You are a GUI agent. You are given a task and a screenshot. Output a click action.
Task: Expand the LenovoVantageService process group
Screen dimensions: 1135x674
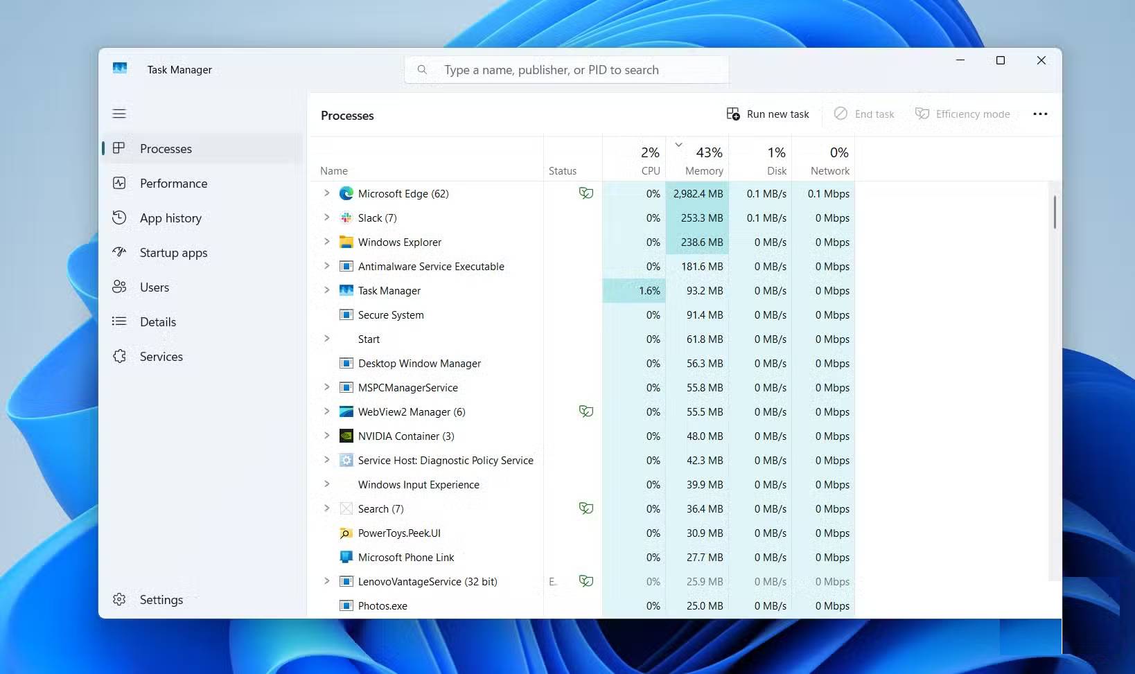[327, 581]
